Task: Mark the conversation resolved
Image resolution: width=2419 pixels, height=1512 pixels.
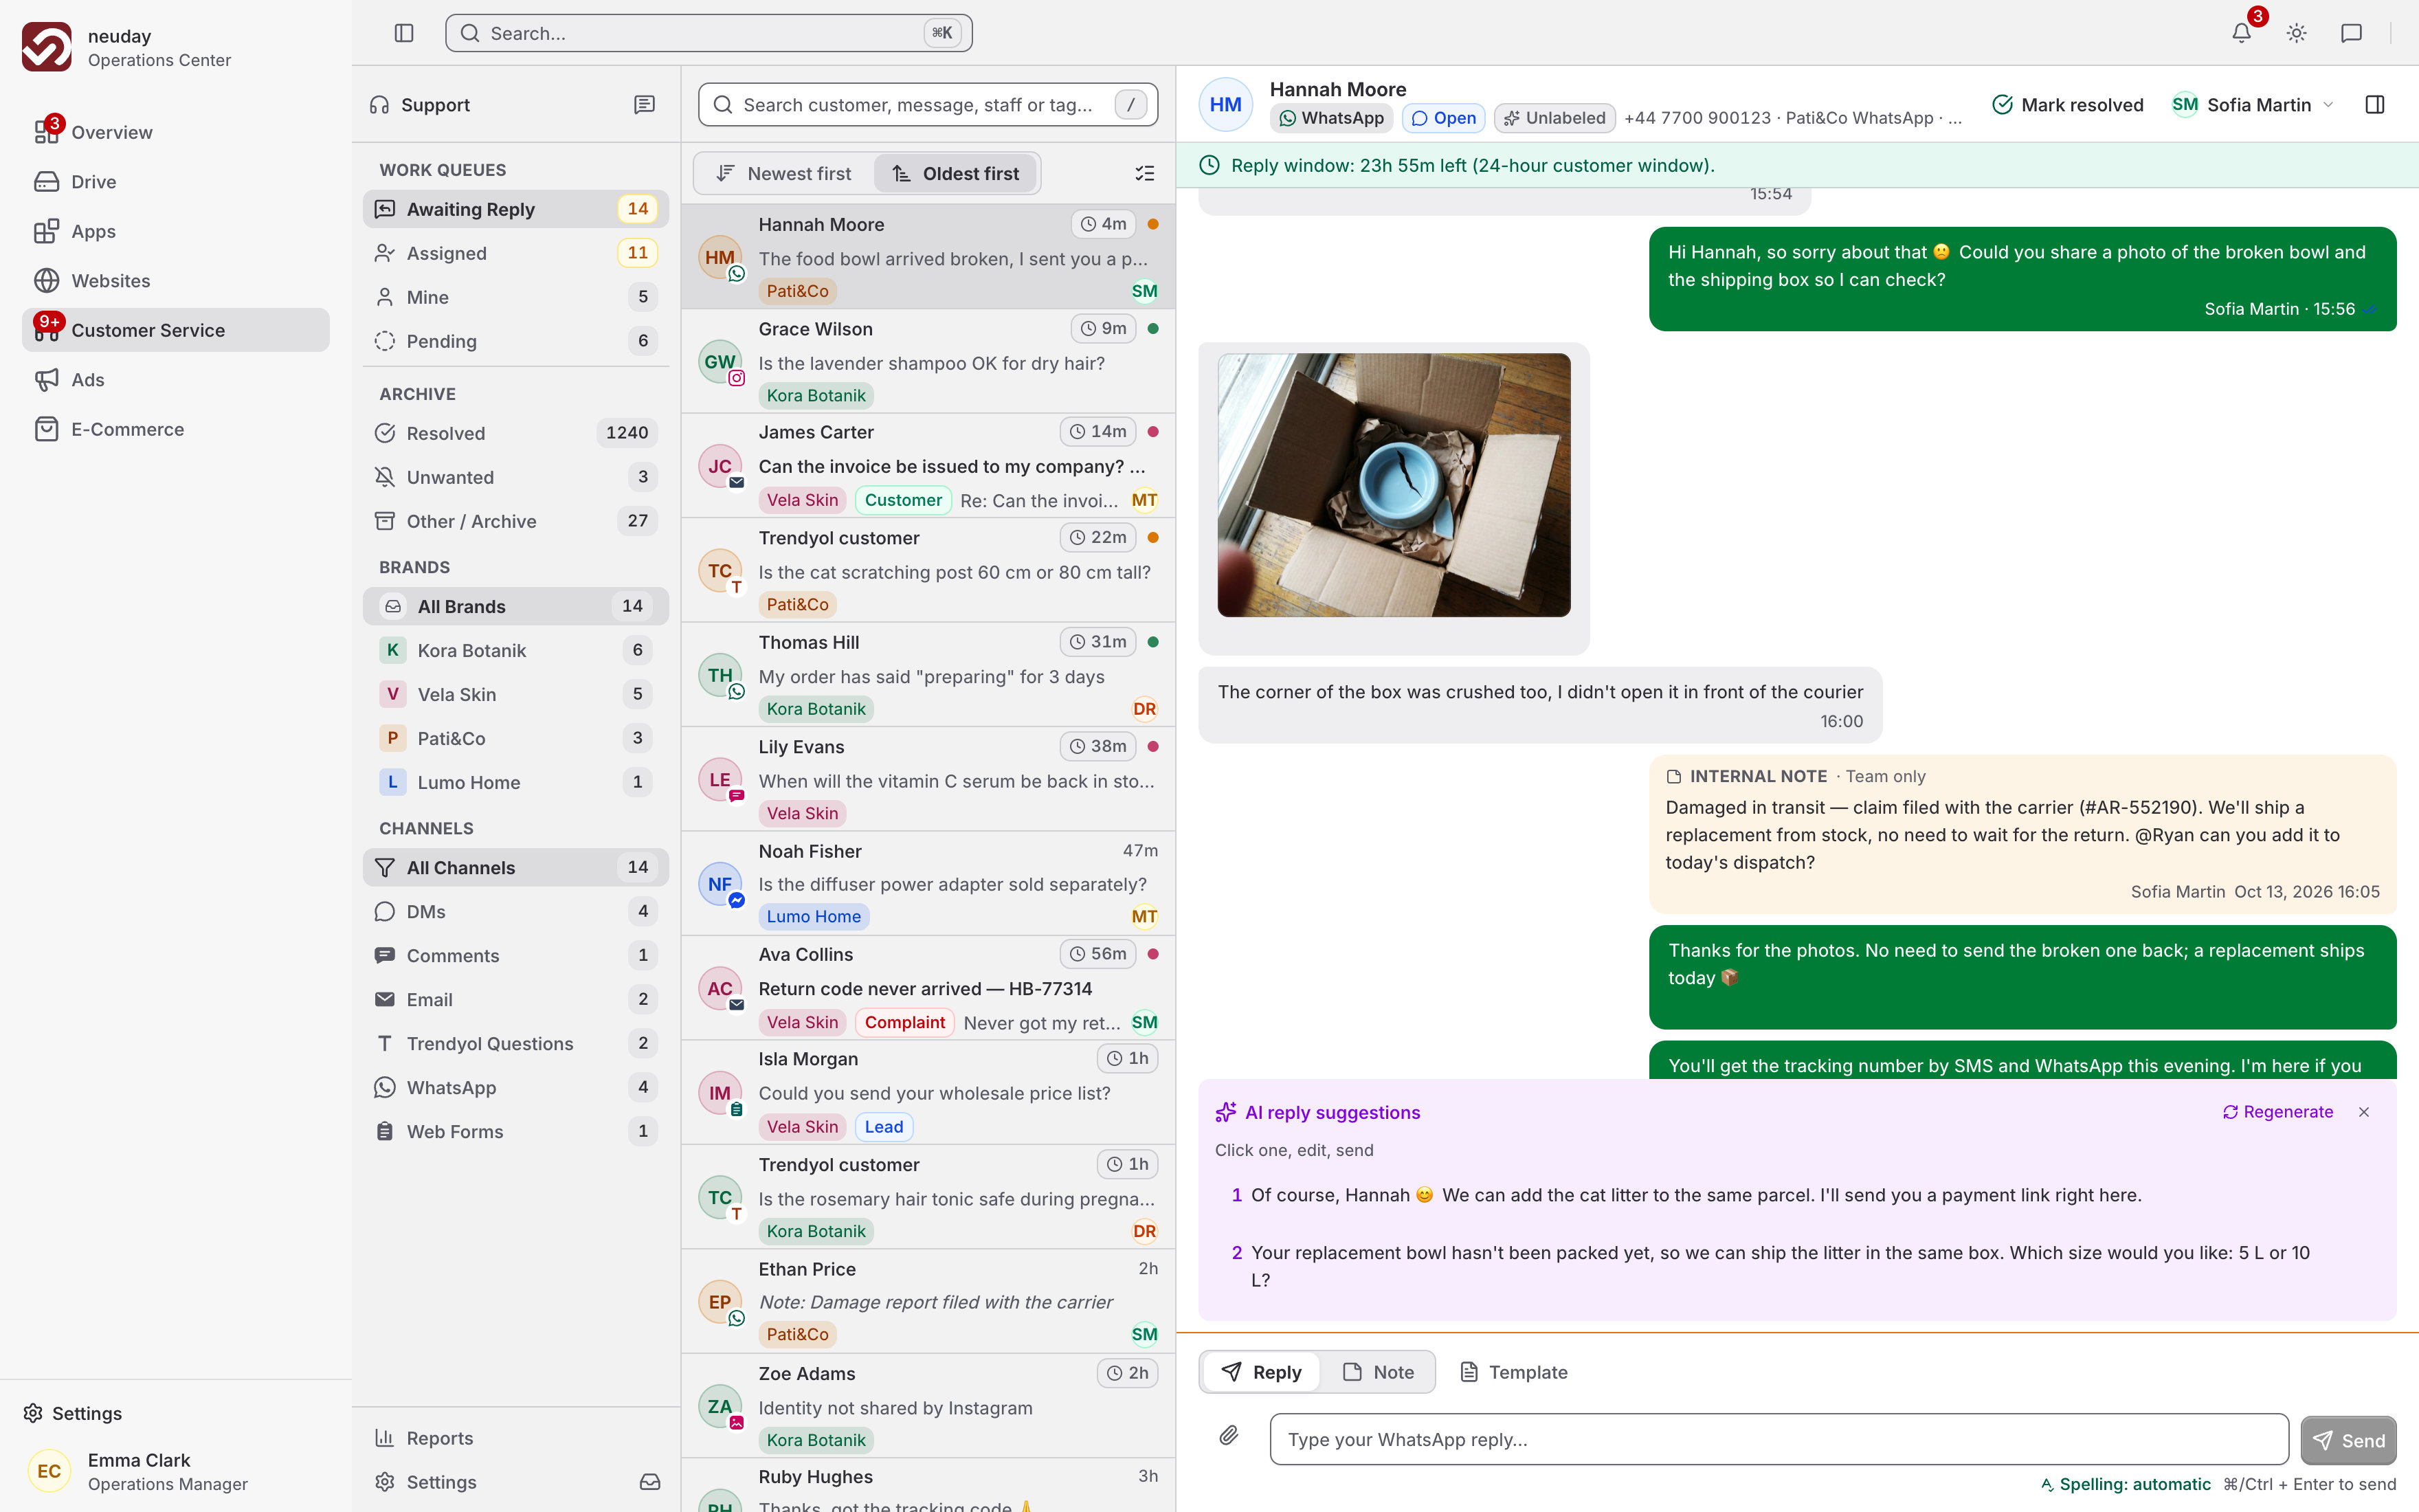Action: click(x=2067, y=105)
